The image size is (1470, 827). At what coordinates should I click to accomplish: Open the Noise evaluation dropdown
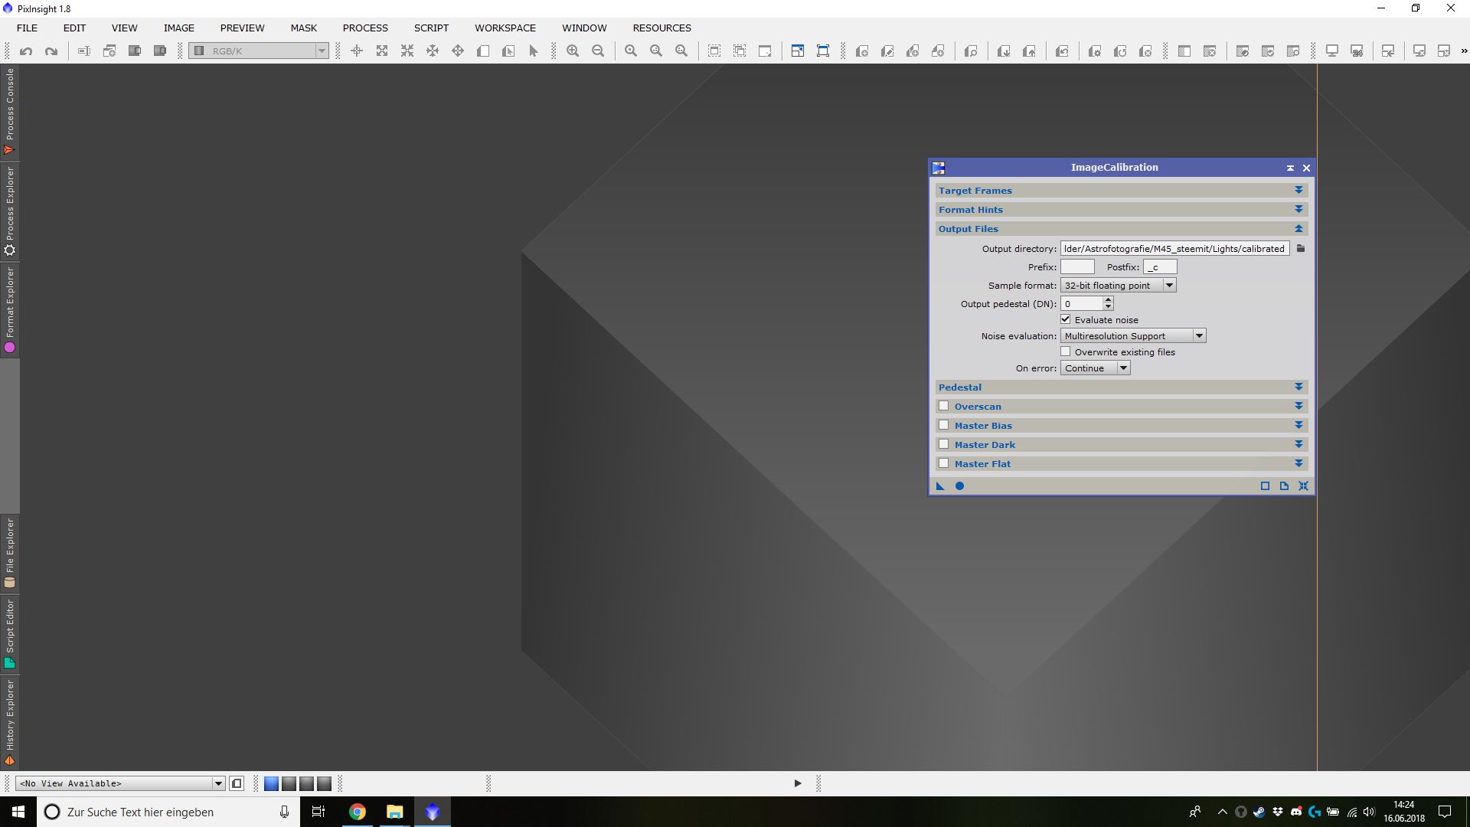point(1133,336)
